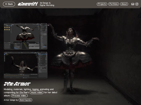Go back using the Back button
This screenshot has height=105, width=141.
[9, 4]
